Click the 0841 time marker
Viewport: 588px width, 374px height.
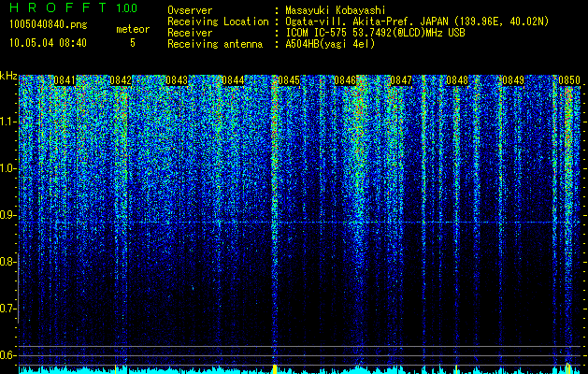point(65,80)
